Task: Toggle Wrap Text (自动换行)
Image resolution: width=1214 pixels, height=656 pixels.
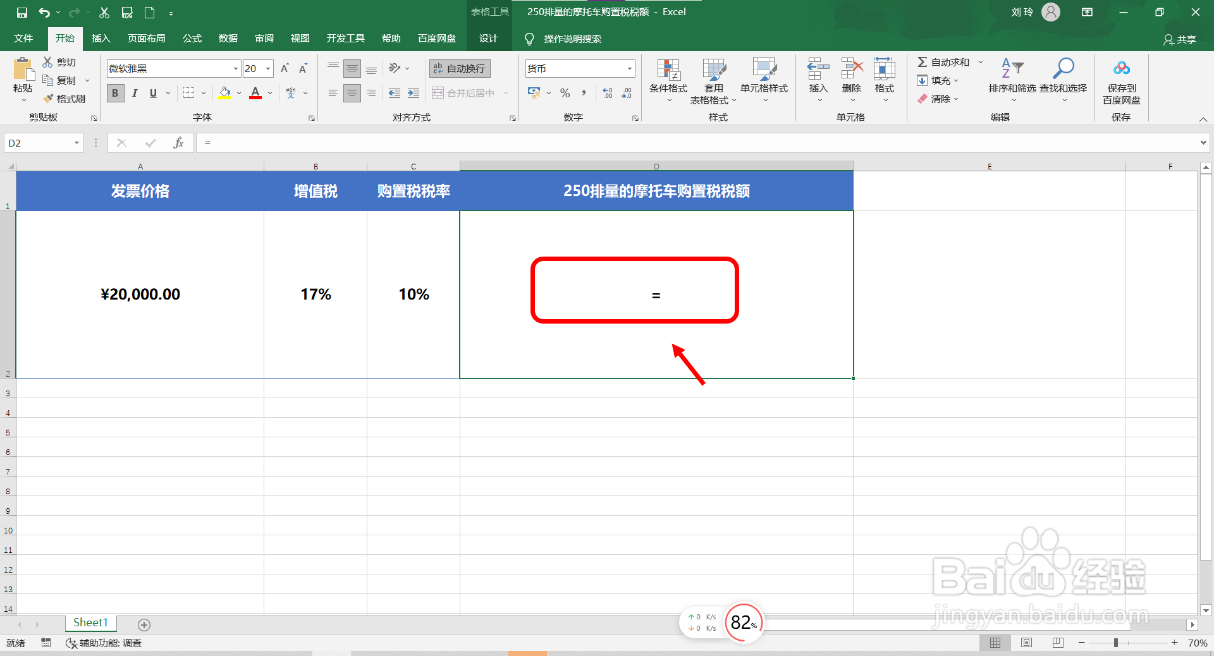Action: [x=460, y=68]
